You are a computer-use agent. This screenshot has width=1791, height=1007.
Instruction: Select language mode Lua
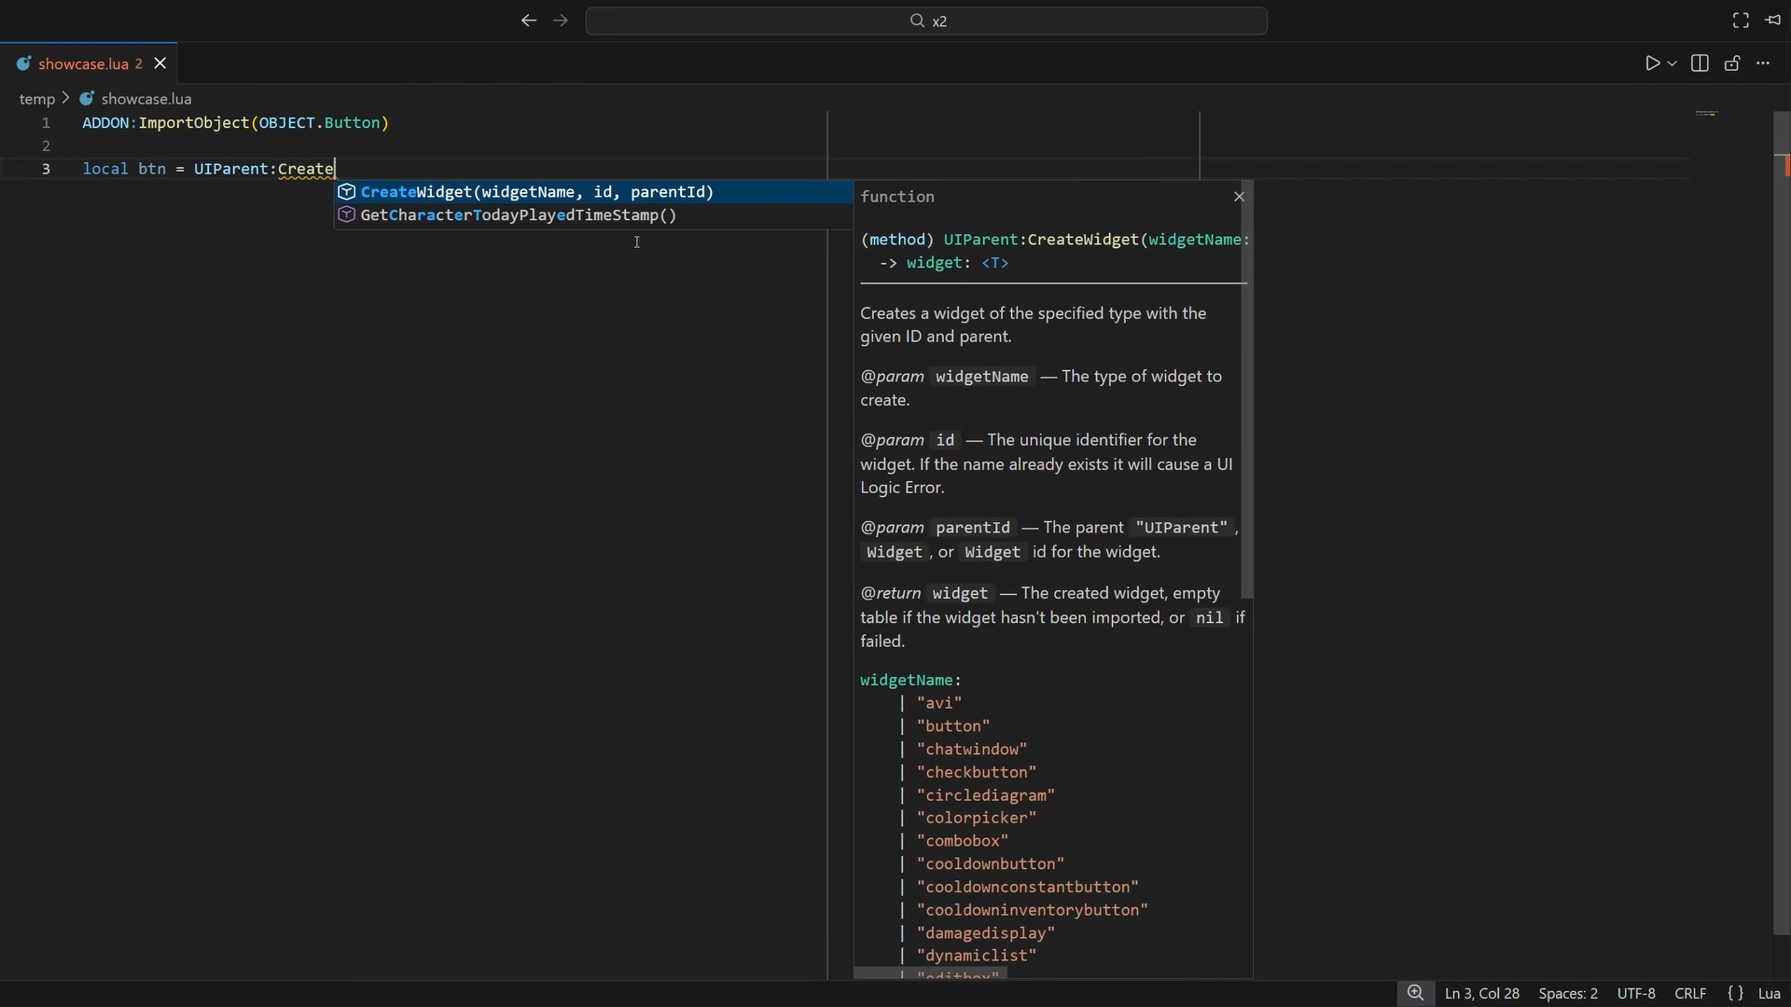[1770, 994]
